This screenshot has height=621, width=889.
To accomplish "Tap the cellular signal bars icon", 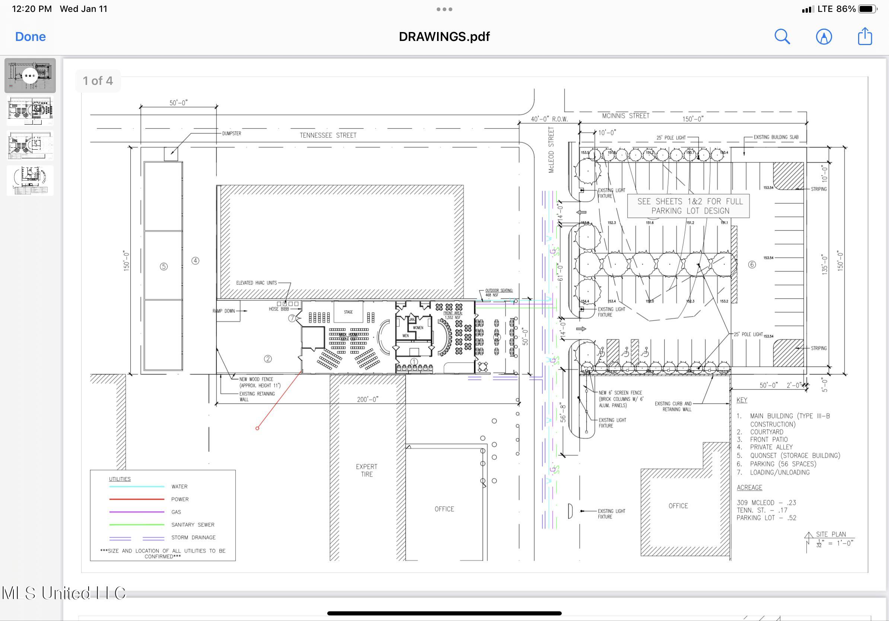I will pos(807,9).
